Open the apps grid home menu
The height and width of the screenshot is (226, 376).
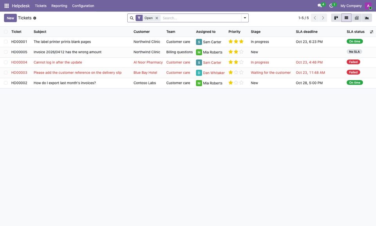click(x=7, y=6)
